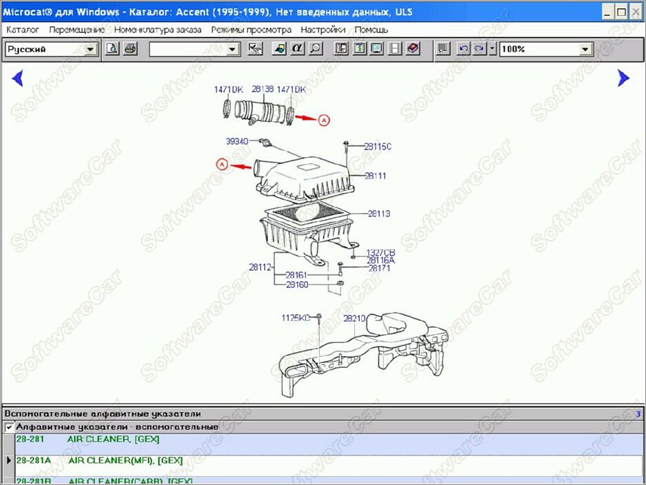Click the undo arrow toolbar icon

tap(463, 49)
